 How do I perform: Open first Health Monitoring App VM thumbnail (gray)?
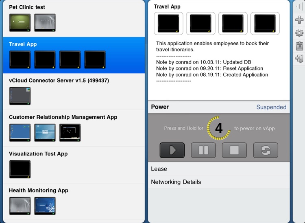pos(20,206)
